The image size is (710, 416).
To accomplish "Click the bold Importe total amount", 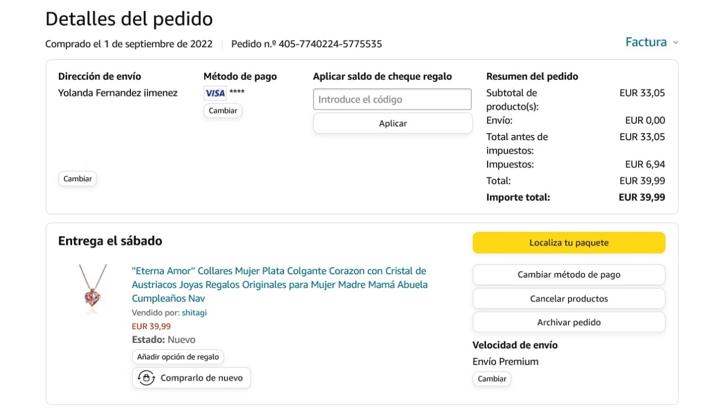I will [642, 197].
